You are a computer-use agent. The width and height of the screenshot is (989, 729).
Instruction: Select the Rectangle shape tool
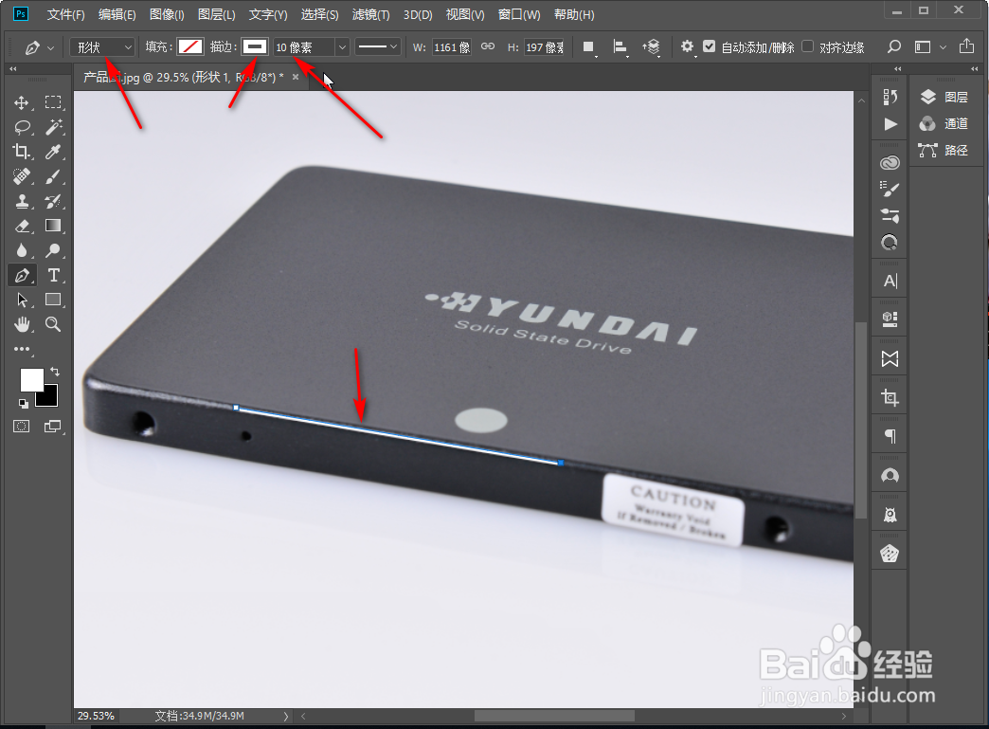click(x=53, y=300)
